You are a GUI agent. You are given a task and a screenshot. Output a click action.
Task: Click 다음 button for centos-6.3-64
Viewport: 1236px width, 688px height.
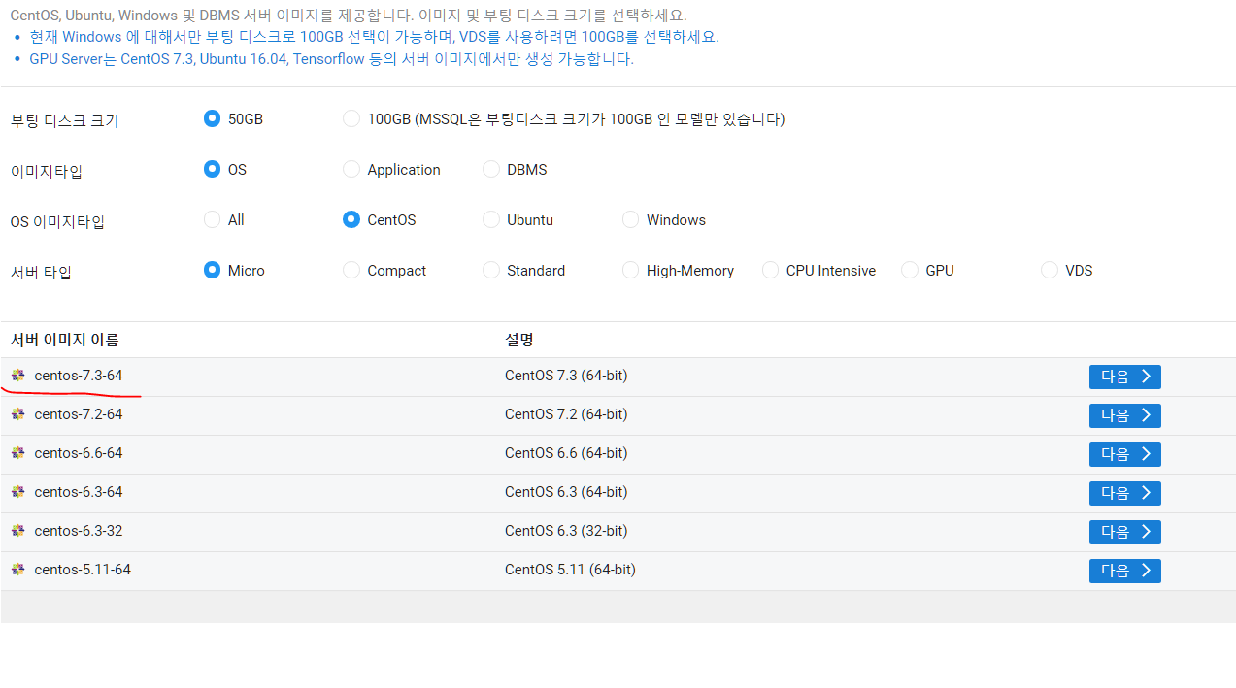click(1124, 493)
